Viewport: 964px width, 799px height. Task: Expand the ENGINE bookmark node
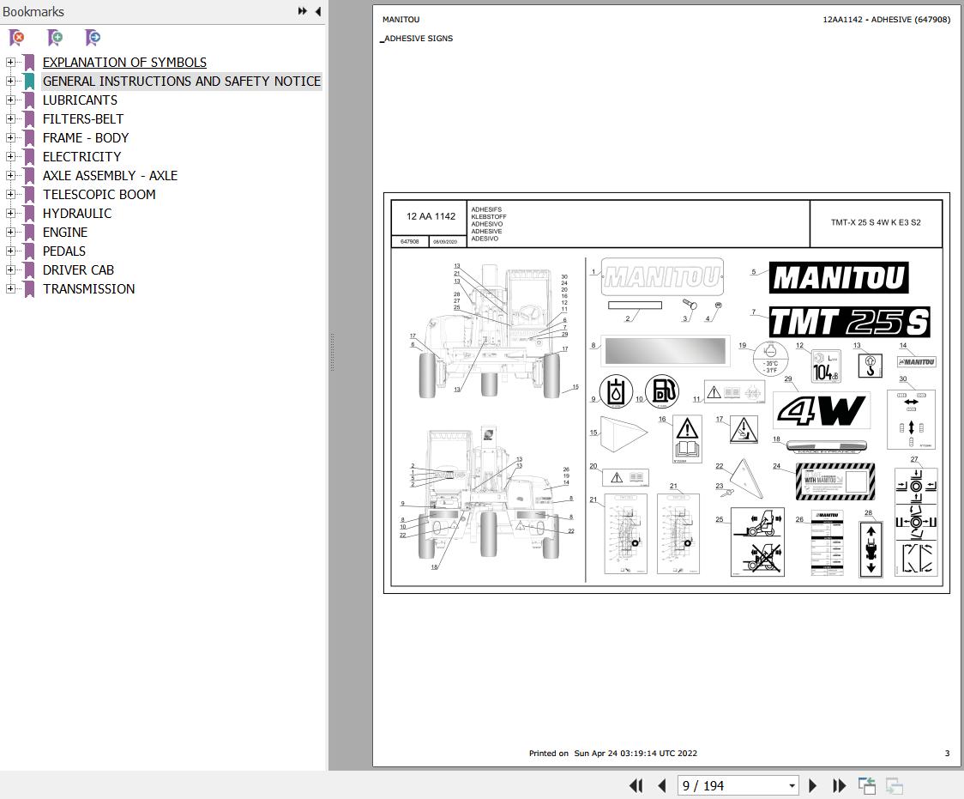tap(9, 232)
